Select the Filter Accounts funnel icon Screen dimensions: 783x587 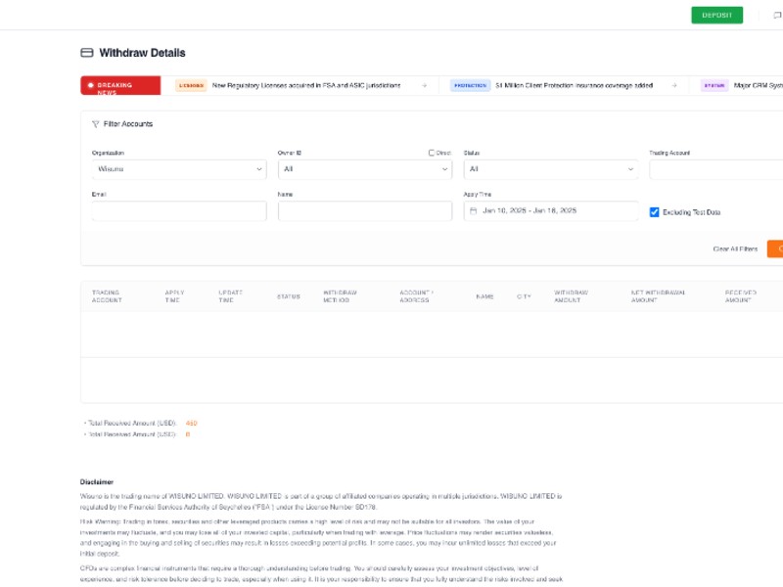(94, 123)
